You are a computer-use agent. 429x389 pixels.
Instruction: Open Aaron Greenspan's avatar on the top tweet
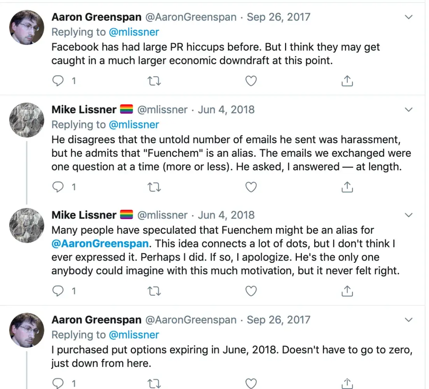click(x=26, y=27)
